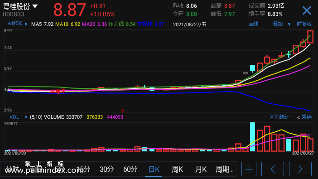Screen dimensions: 318x179
Task: Select the 日K daily chart tab
Action: 154,169
